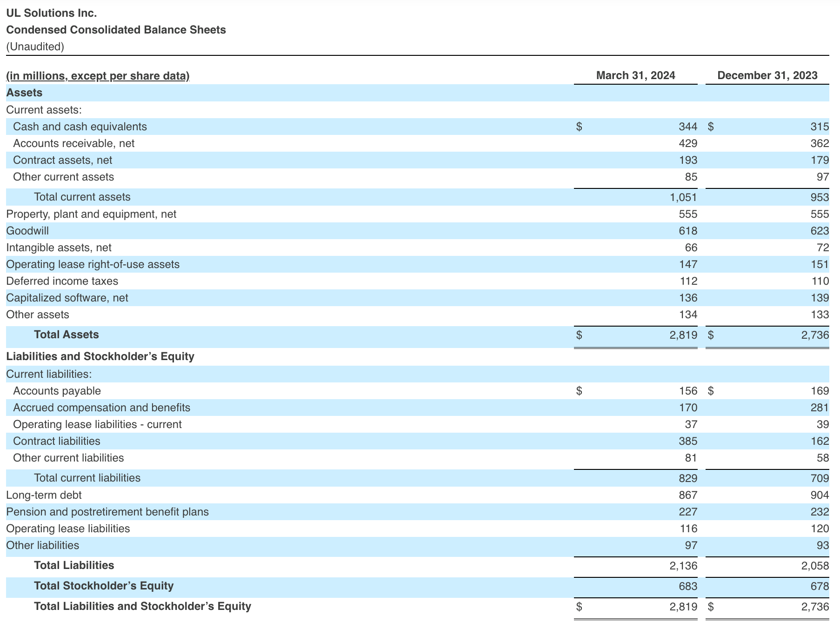Select 'Total Stockholder's Equity' row label
This screenshot has height=629, width=840.
[x=104, y=586]
